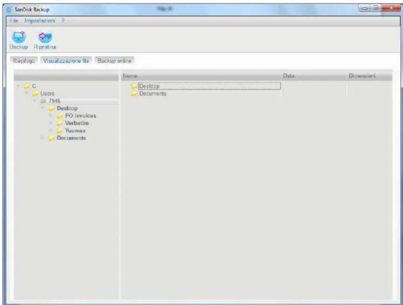Sort by the Data column header

pos(314,76)
